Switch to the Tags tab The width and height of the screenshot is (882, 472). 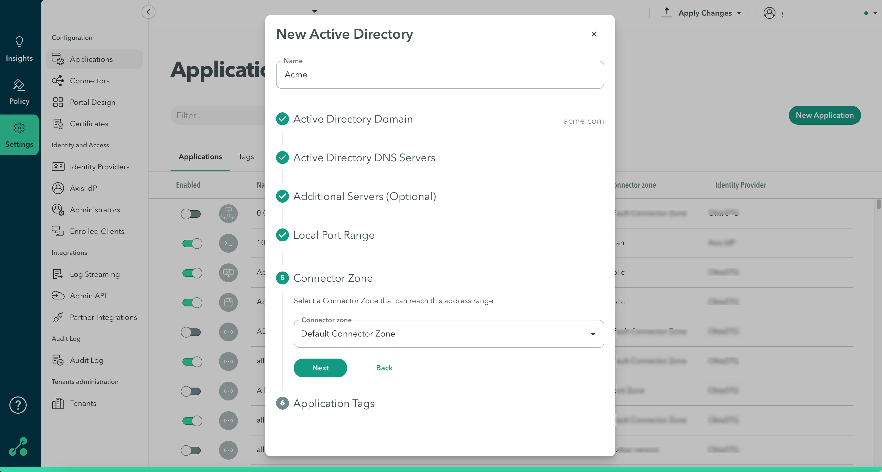coord(246,157)
